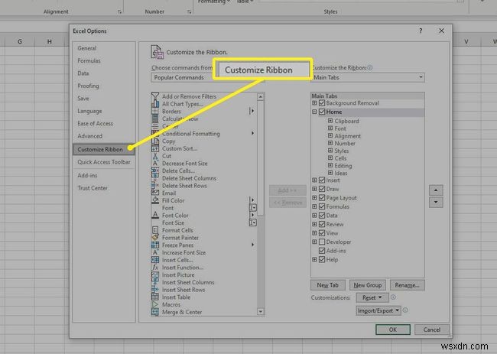Uncheck the Insert tab checkbox
This screenshot has height=354, width=497.
pyautogui.click(x=322, y=180)
